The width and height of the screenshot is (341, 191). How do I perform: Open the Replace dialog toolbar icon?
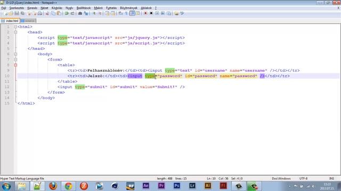point(86,13)
